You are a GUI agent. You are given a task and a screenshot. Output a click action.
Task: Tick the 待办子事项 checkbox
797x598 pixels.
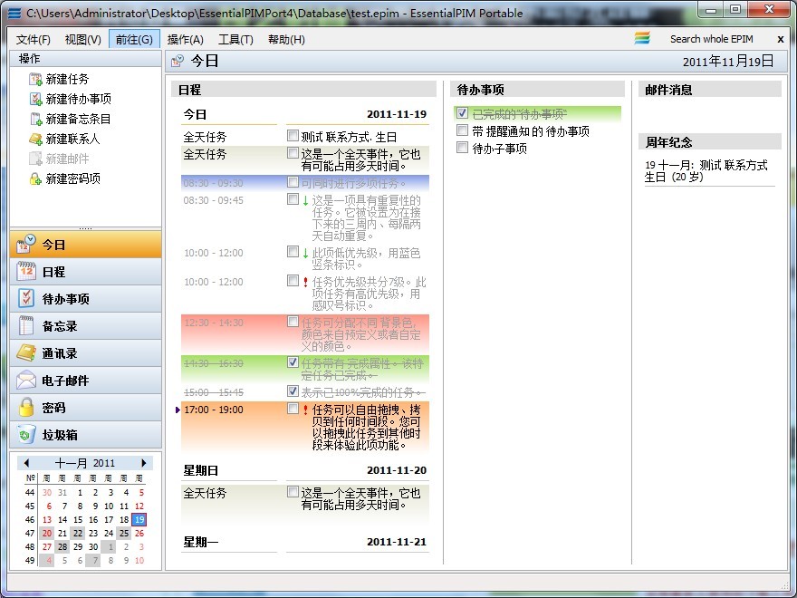tap(463, 148)
